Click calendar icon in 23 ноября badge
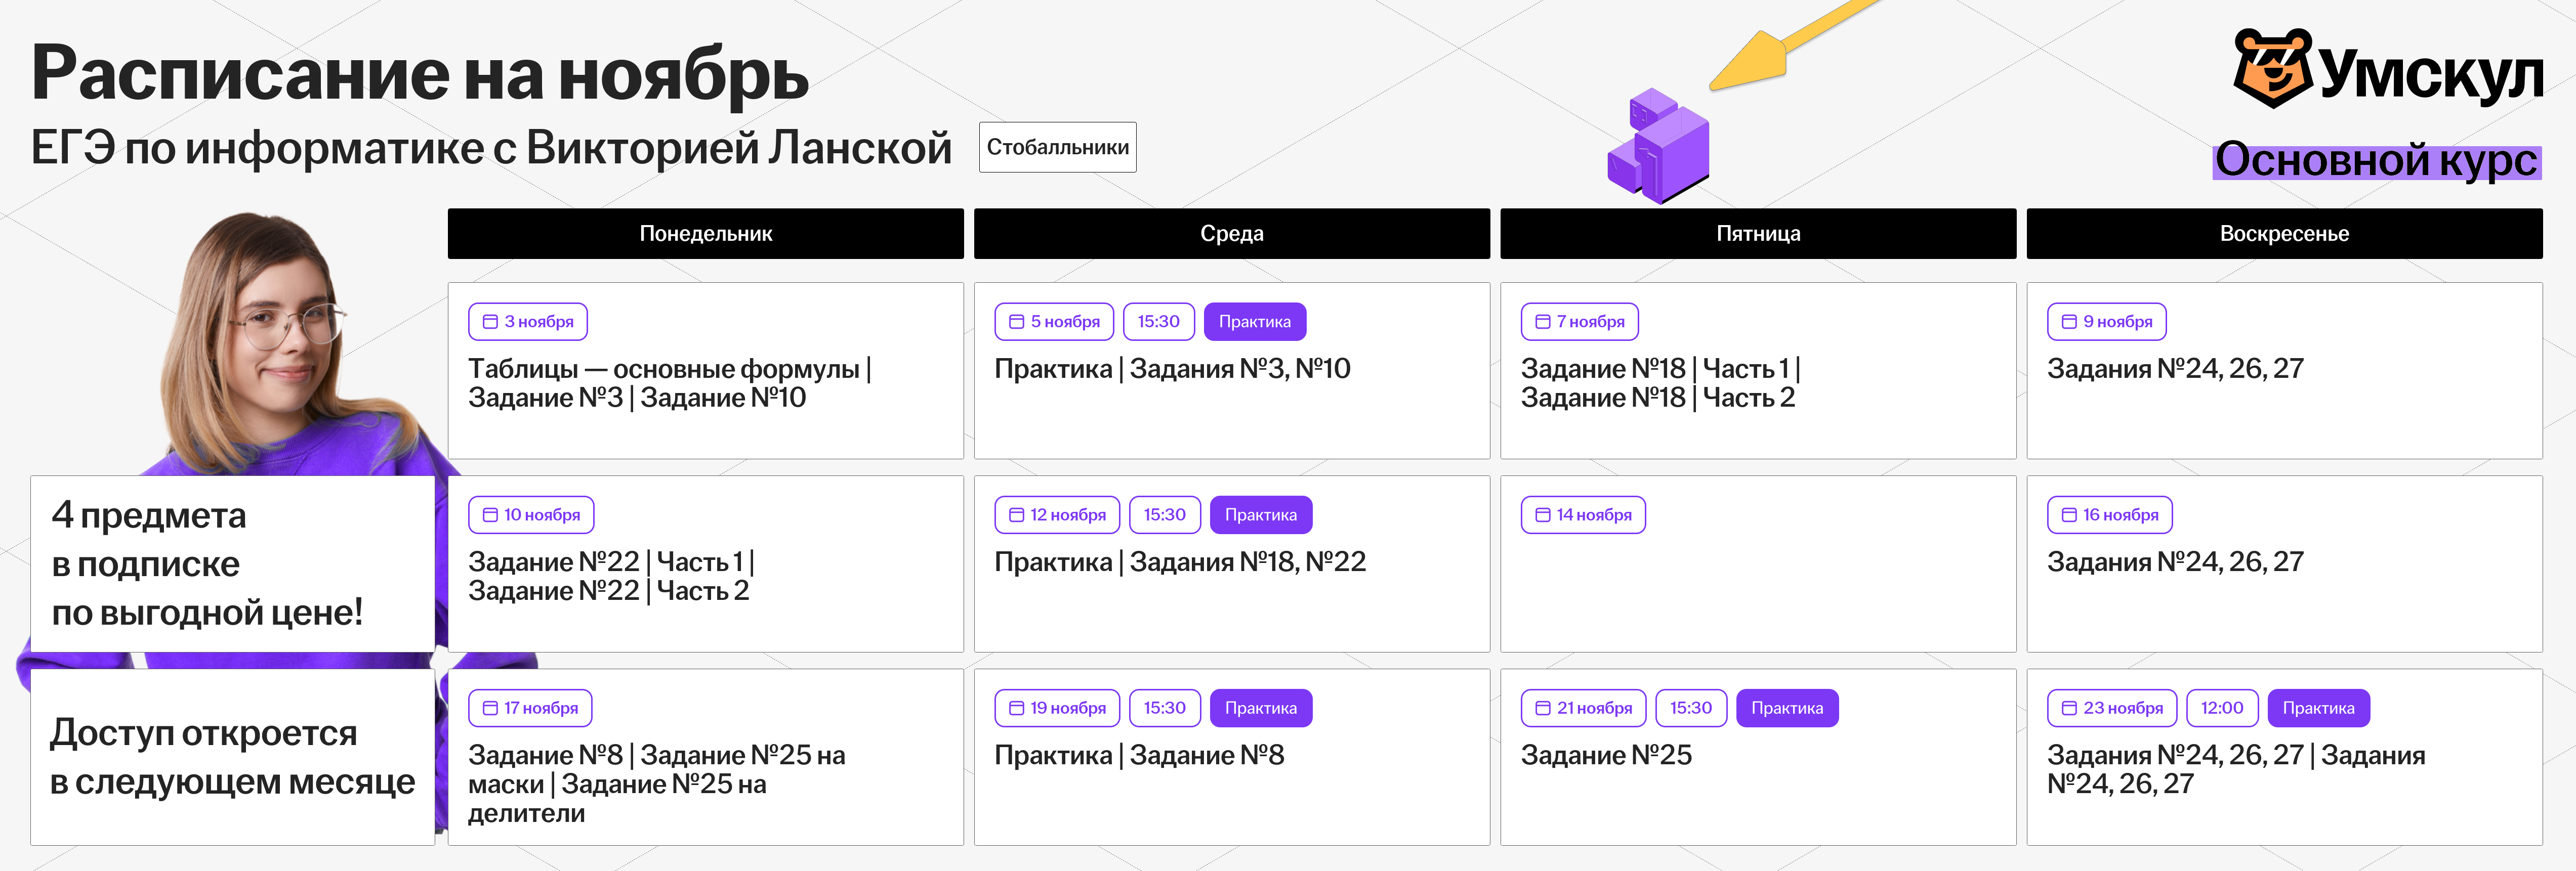2576x871 pixels. tap(2069, 708)
